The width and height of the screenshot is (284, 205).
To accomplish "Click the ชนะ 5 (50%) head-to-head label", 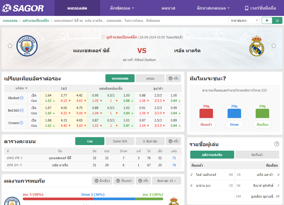I will [x=33, y=194].
